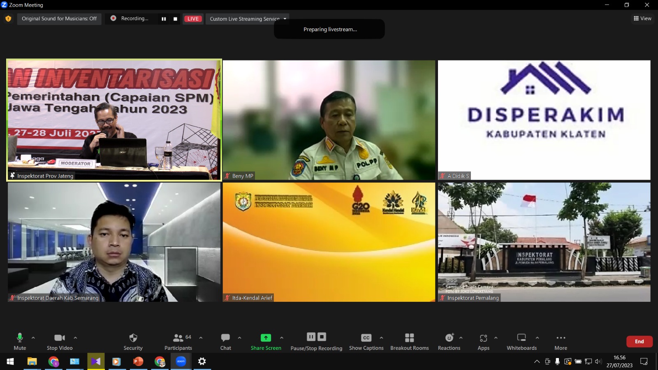Stop recording in bottom toolbar

322,337
